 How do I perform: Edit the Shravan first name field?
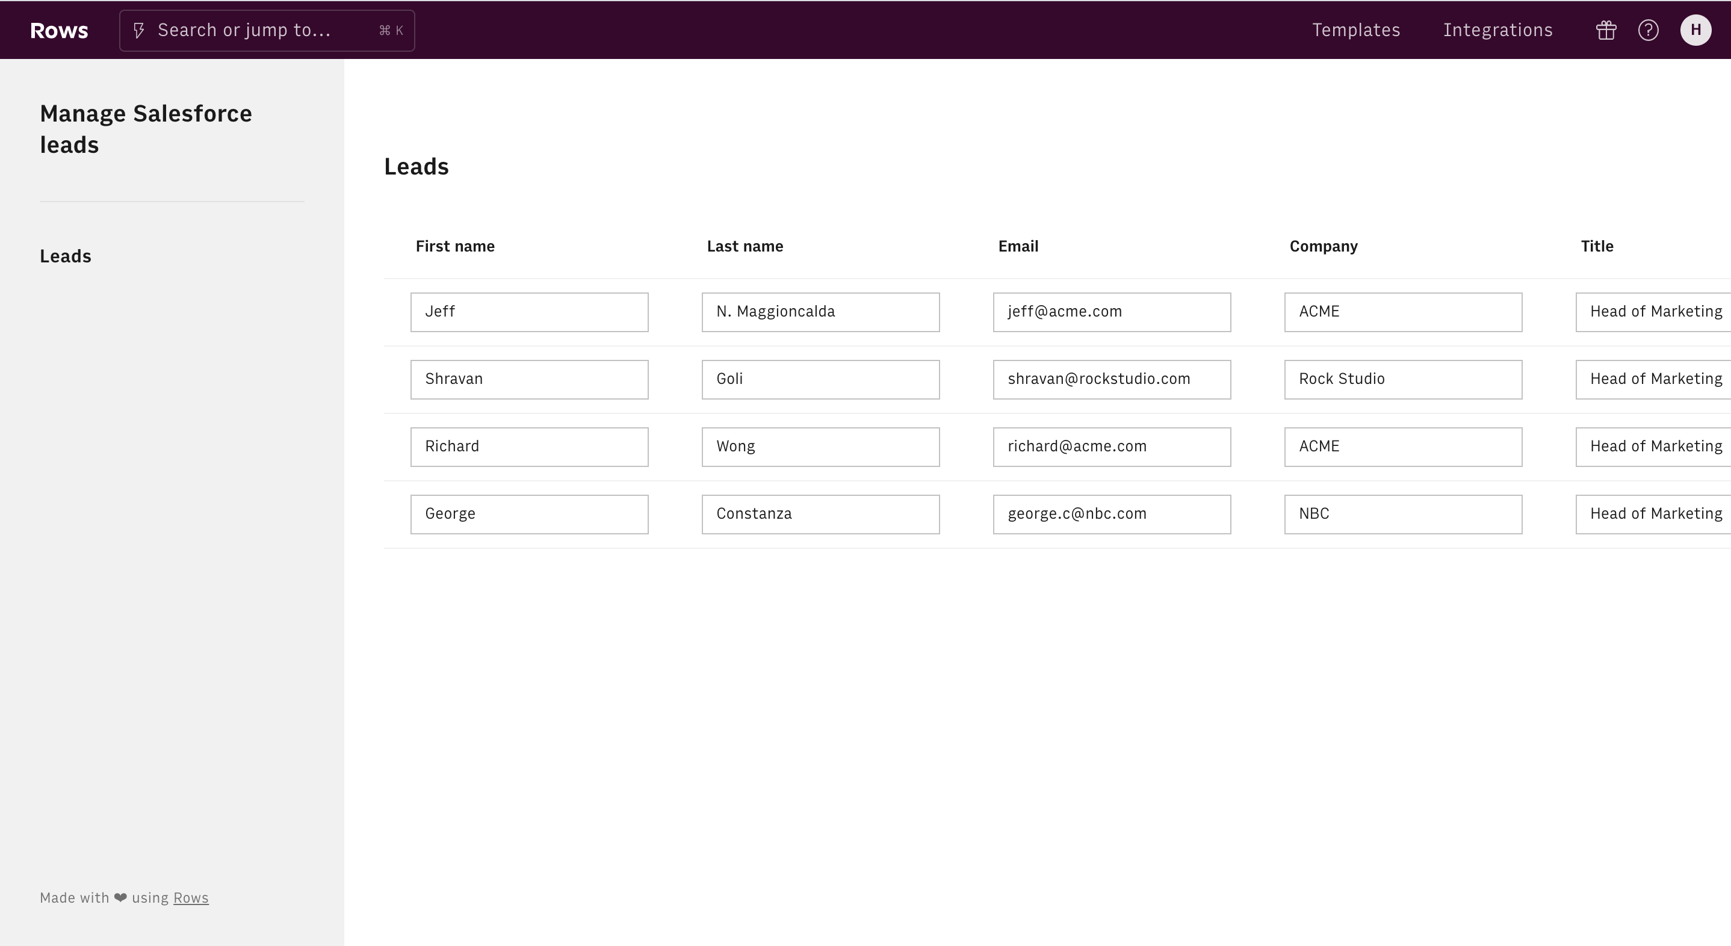(530, 380)
